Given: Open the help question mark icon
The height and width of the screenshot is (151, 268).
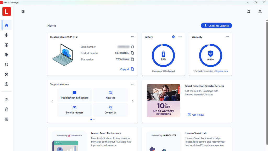Looking at the screenshot, I should click(x=7, y=84).
